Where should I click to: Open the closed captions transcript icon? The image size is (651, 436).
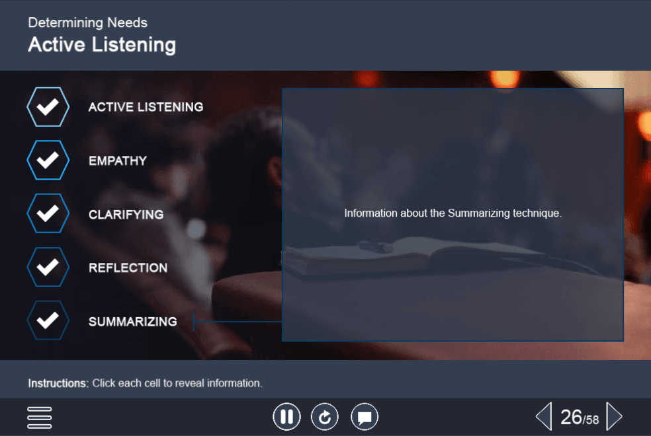point(365,417)
